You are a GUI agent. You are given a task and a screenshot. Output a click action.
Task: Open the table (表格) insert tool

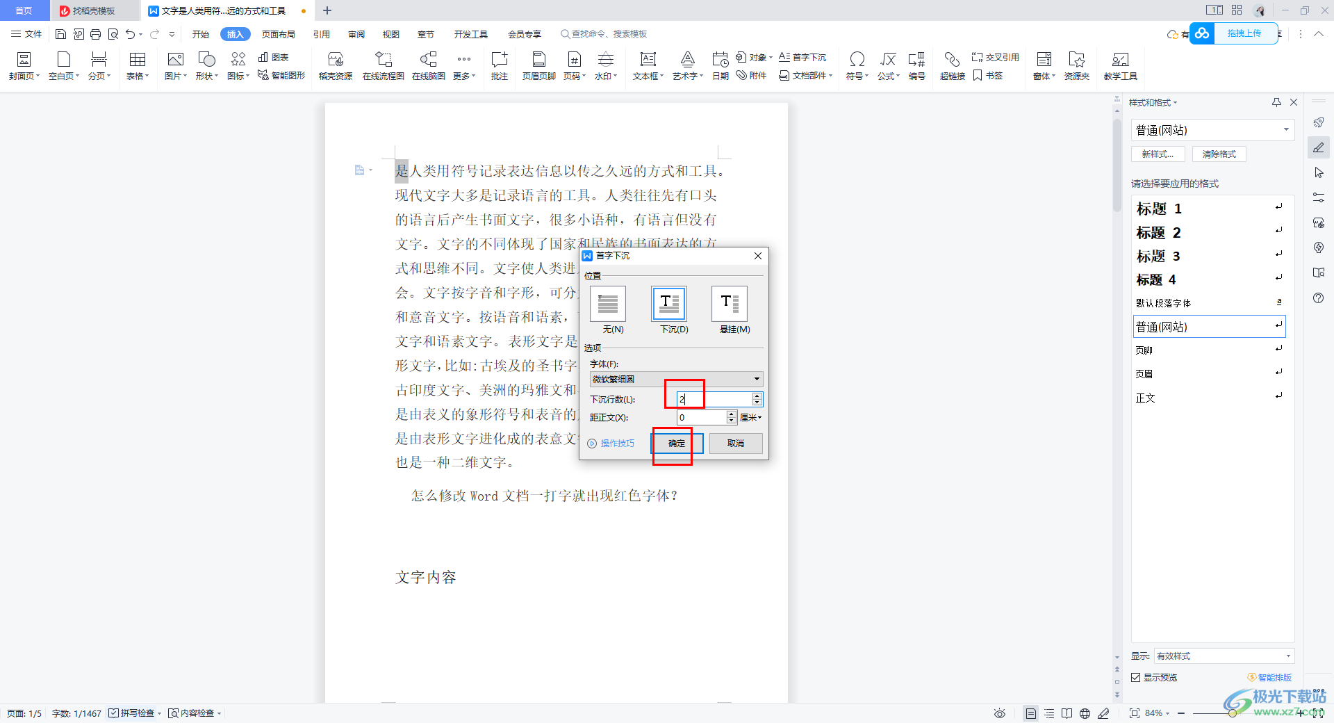137,66
